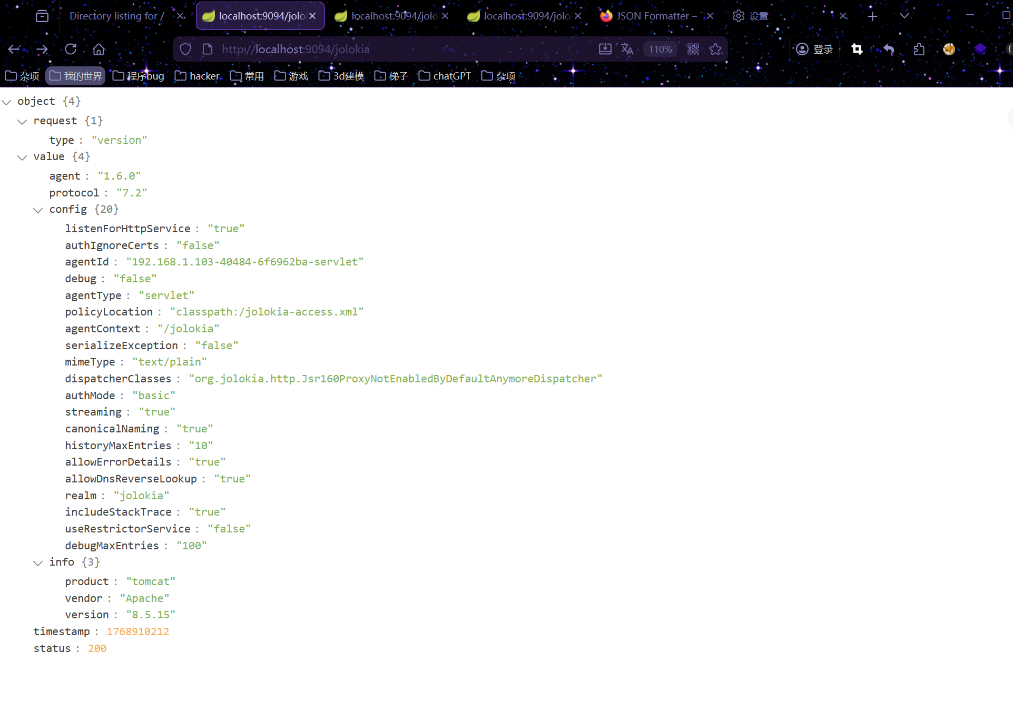Viewport: 1013px width, 711px height.
Task: Collapse the config {20} node
Action: coord(38,210)
